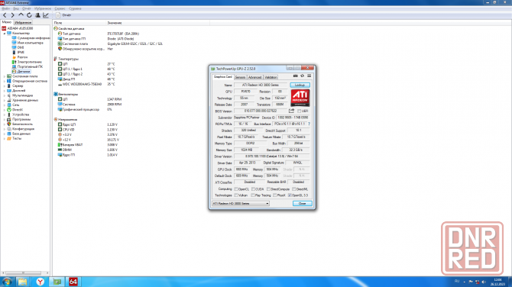
Task: Select IPMI item in AIDA64 tree
Action: click(21, 52)
